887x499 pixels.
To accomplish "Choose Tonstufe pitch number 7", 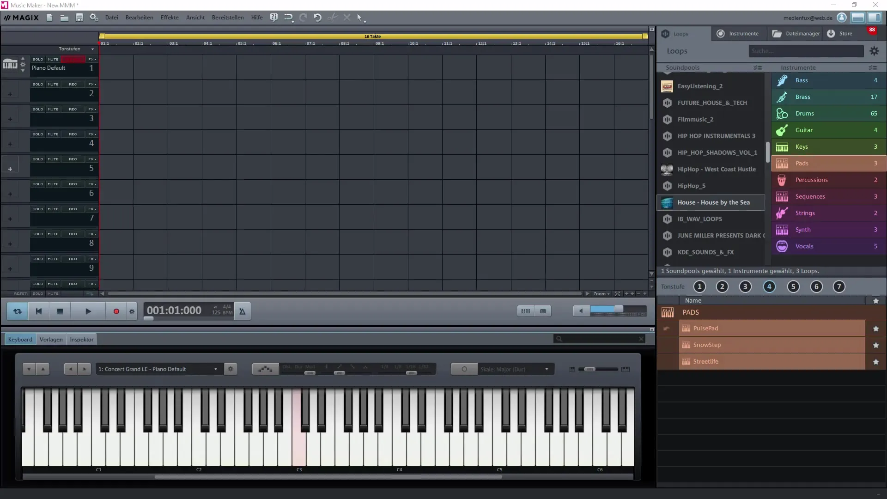I will pos(839,286).
